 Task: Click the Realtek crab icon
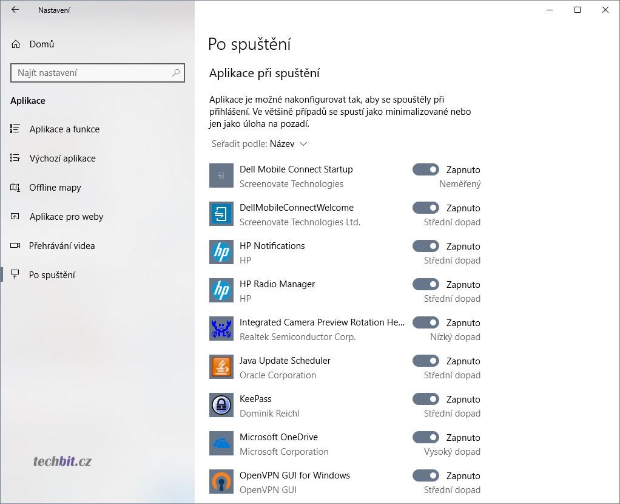tap(221, 329)
